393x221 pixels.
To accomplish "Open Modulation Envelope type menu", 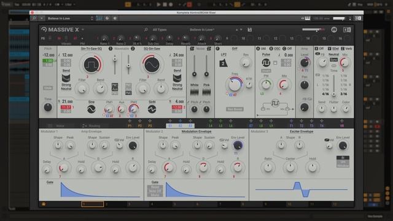I will coord(196,131).
